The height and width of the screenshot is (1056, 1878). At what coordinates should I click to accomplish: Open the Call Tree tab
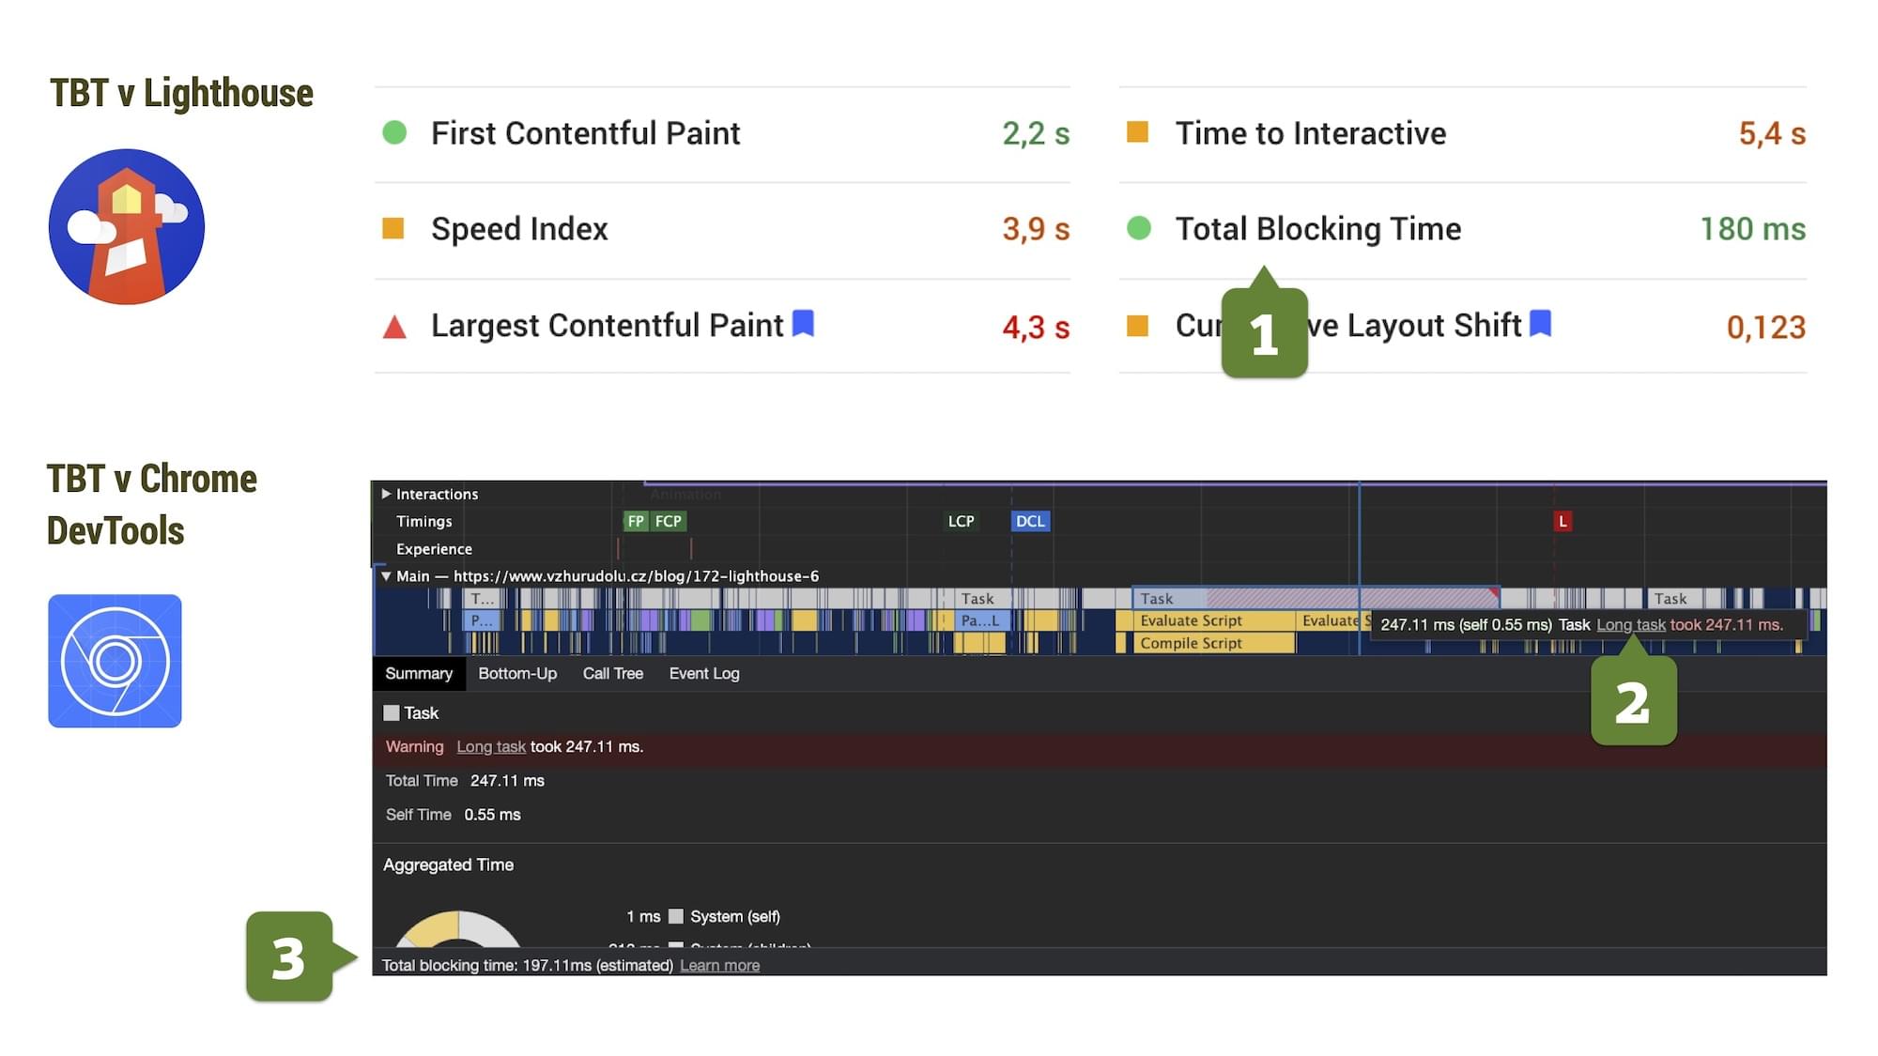click(612, 673)
